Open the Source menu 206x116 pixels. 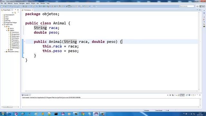(16, 4)
